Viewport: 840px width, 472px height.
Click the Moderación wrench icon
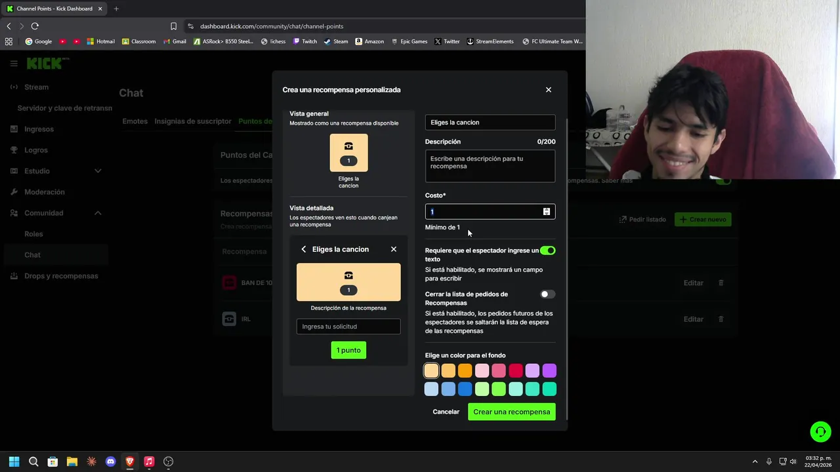coord(14,192)
